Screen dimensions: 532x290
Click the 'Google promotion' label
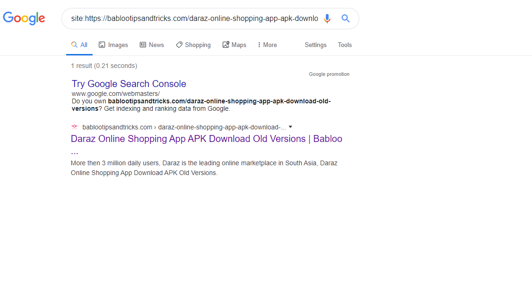pos(329,74)
